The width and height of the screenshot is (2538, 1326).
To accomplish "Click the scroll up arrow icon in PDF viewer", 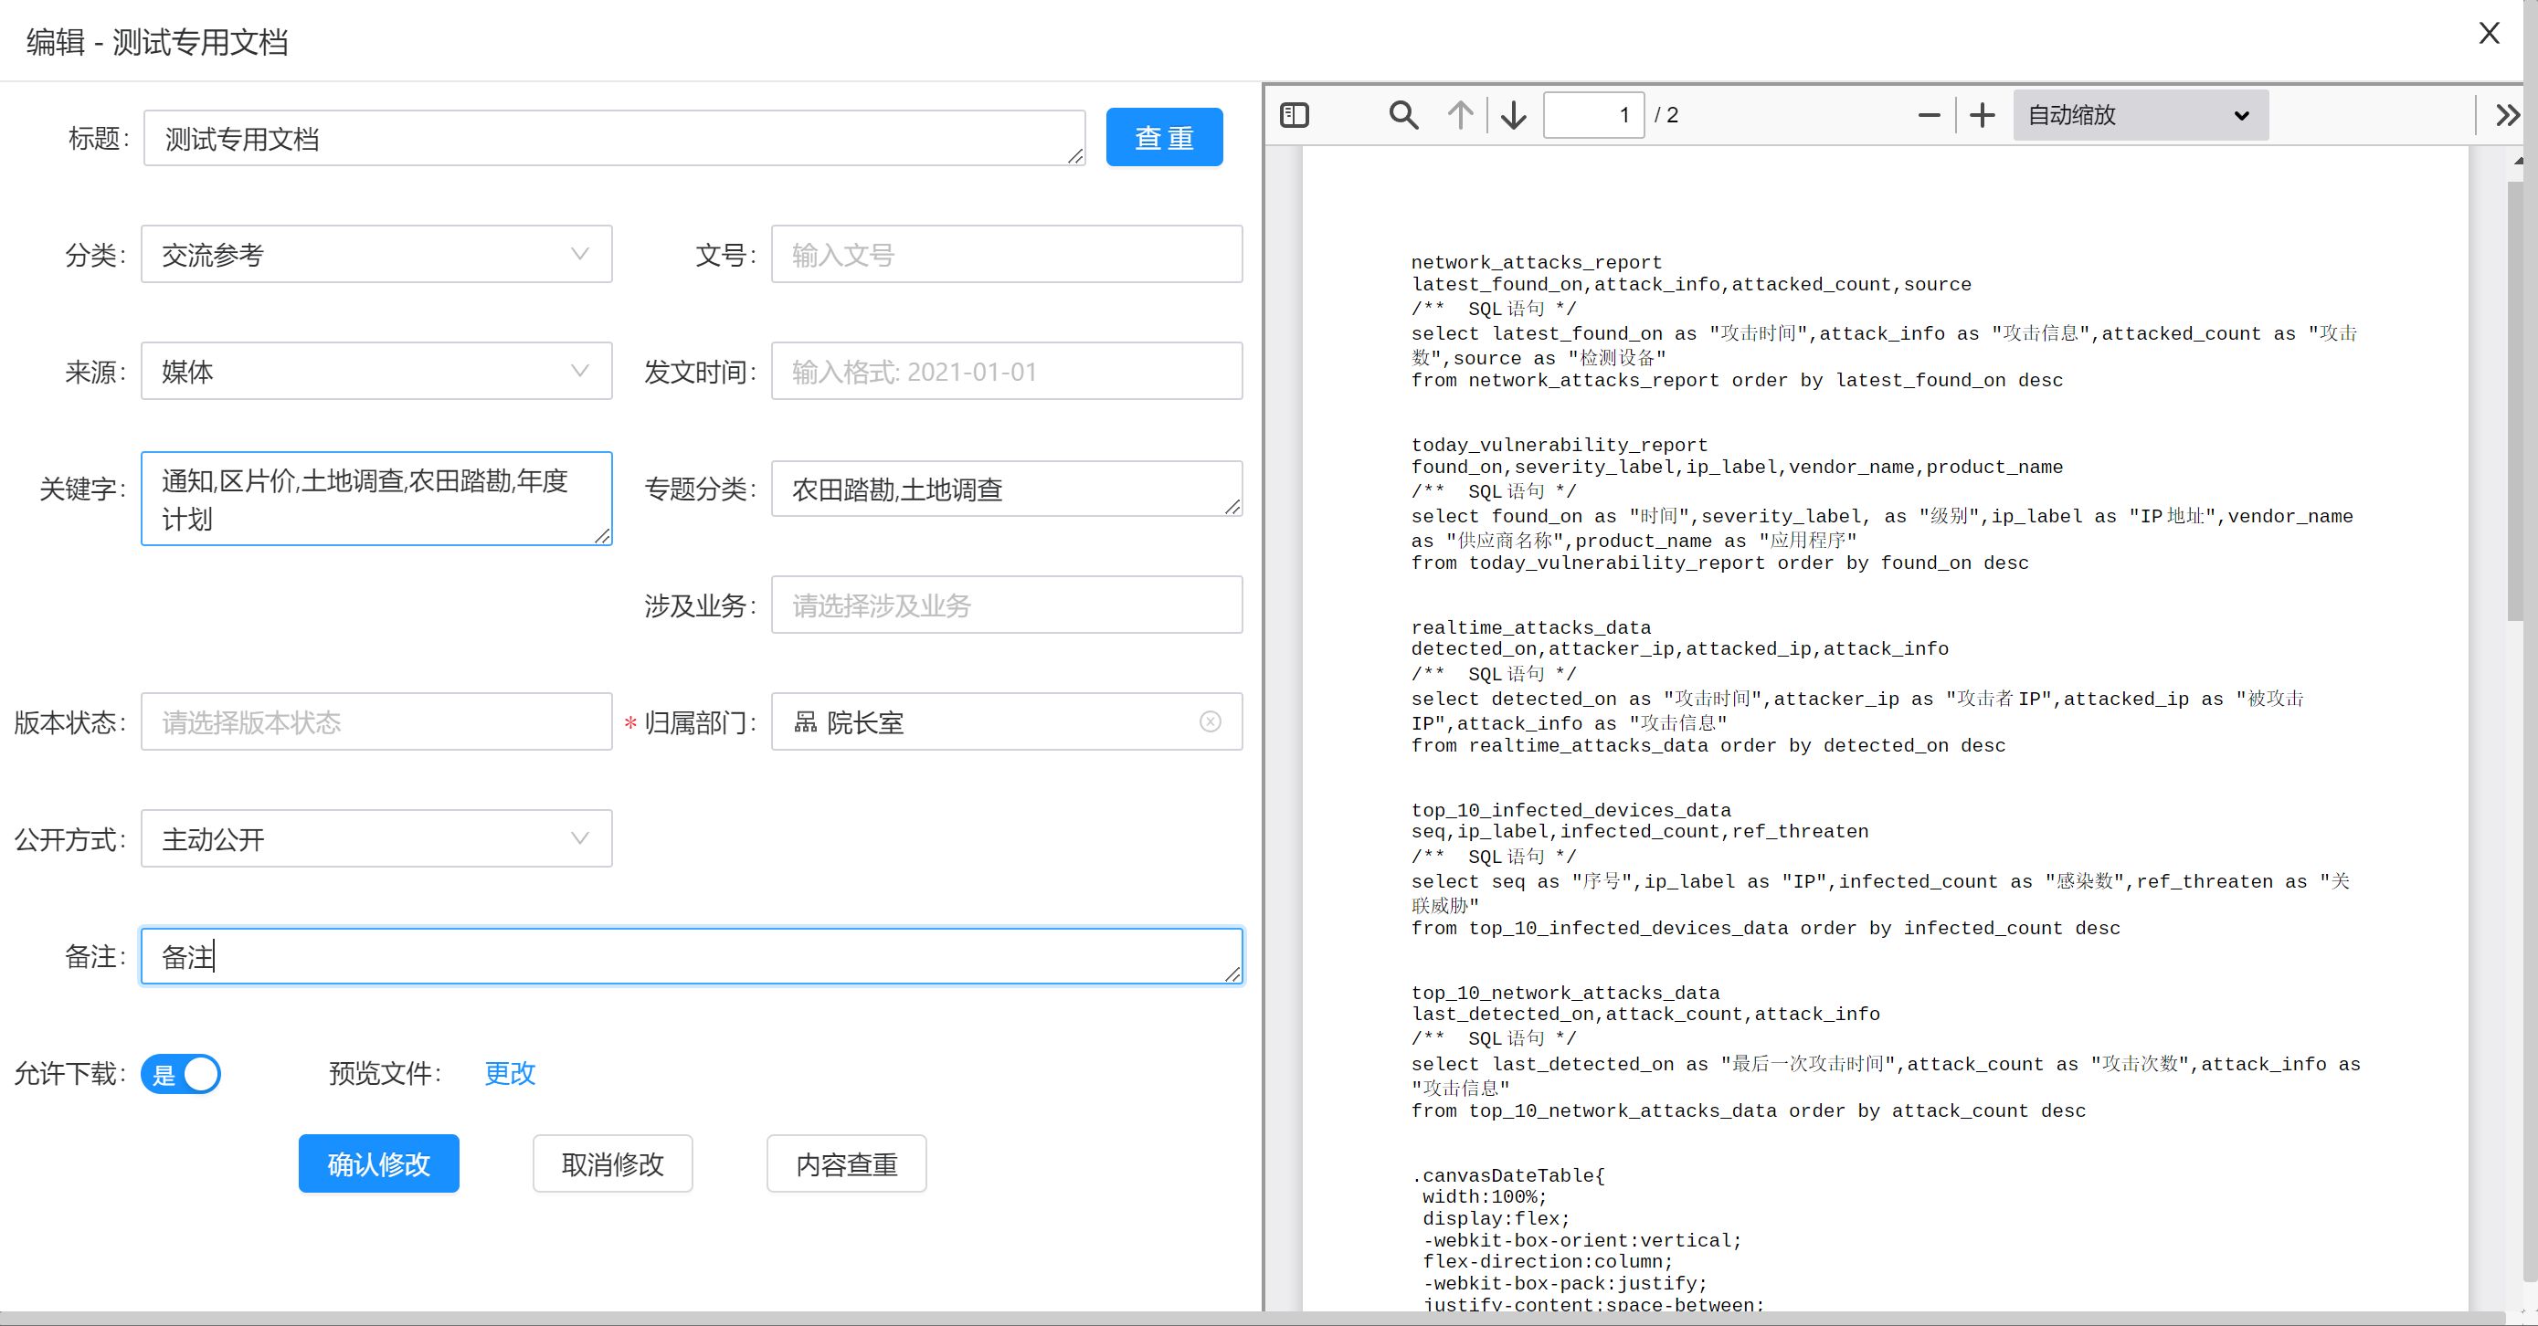I will pyautogui.click(x=1459, y=116).
